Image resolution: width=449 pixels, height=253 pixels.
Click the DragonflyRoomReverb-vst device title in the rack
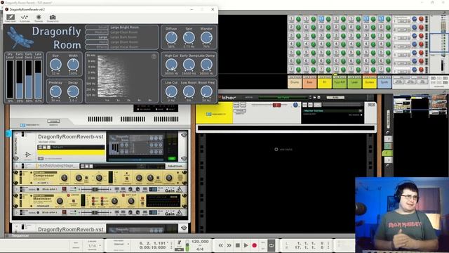tap(70, 137)
